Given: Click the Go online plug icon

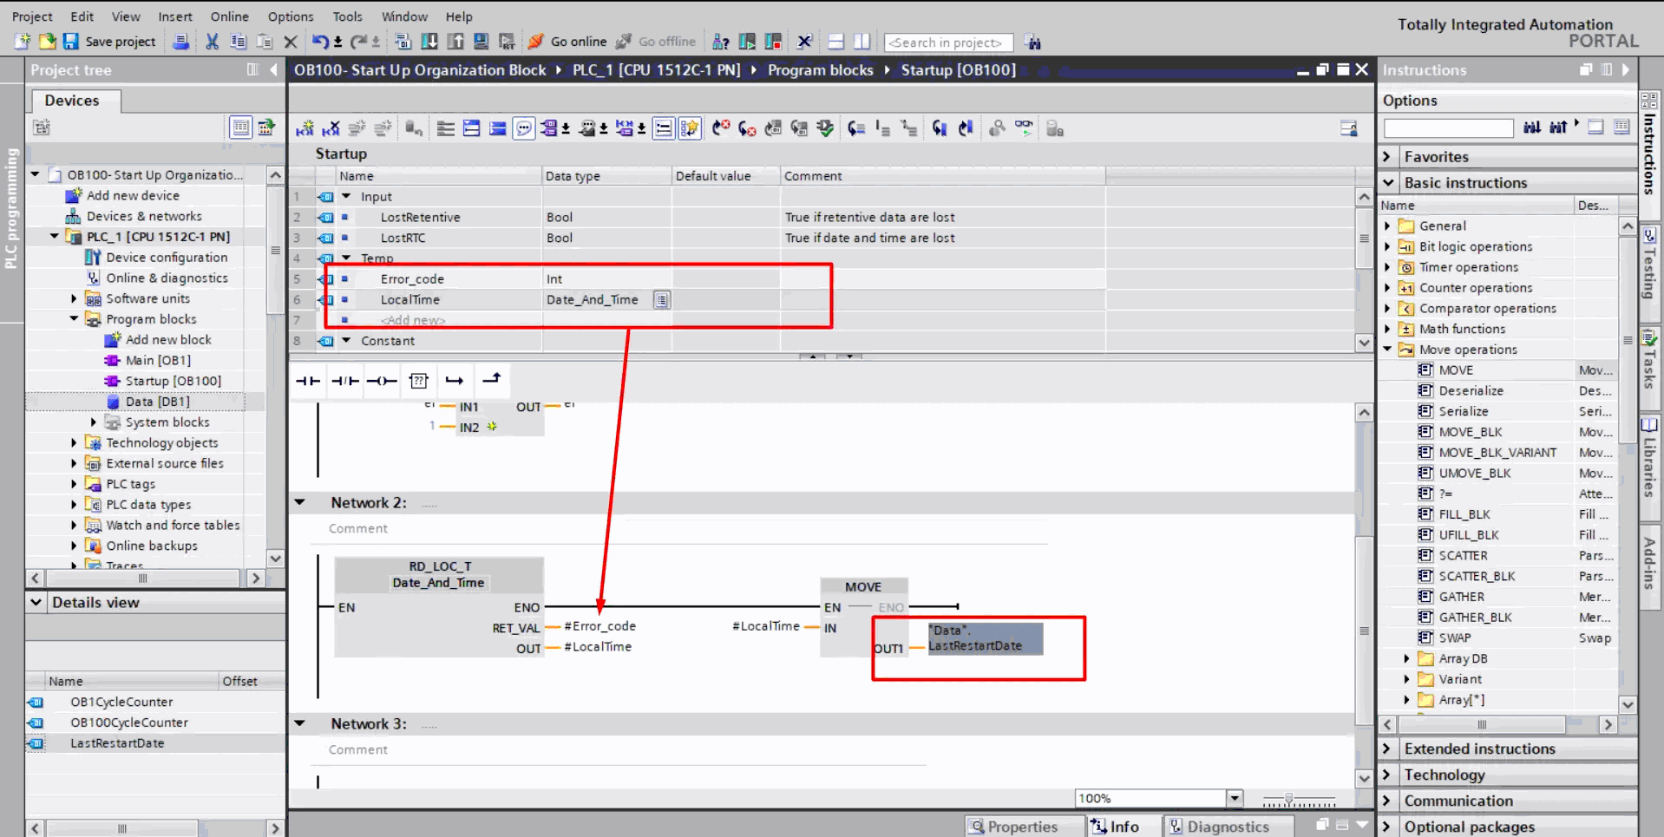Looking at the screenshot, I should pyautogui.click(x=536, y=42).
